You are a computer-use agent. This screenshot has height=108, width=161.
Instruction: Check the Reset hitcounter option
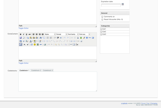(102, 19)
